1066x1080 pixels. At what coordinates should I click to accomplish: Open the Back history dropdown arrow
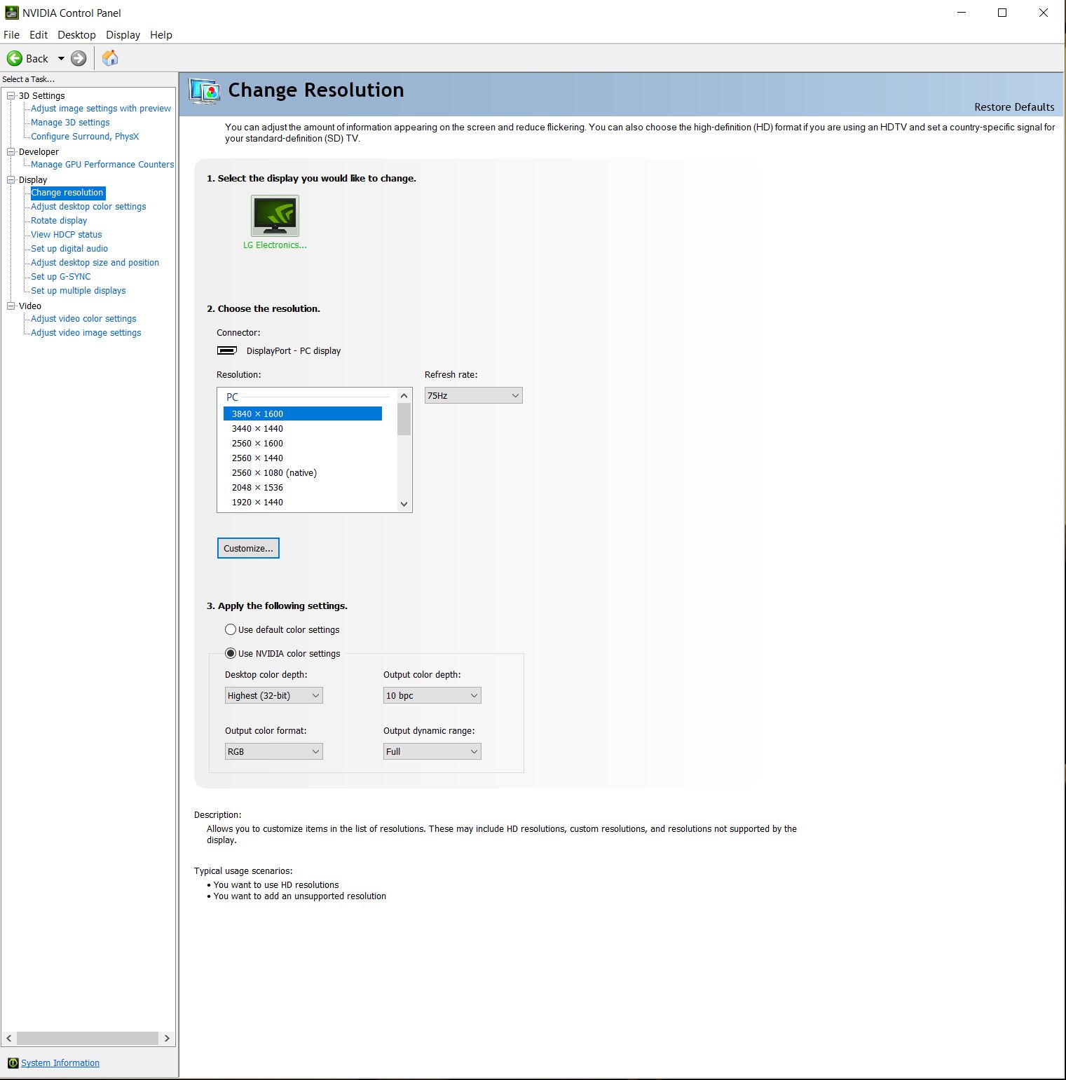[61, 59]
